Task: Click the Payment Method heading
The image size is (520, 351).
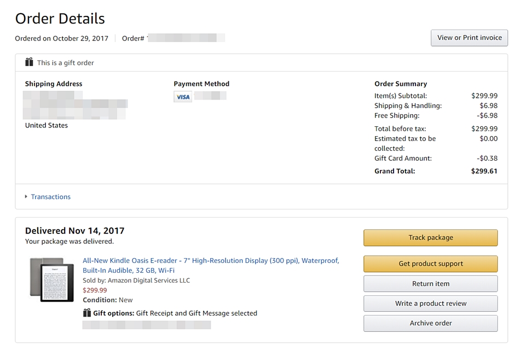Action: [x=201, y=84]
